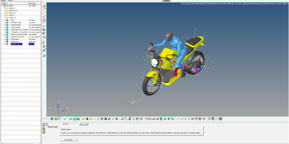This screenshot has height=144, width=289.
Task: Expand the Telescopic Fork system node
Action: point(5,30)
